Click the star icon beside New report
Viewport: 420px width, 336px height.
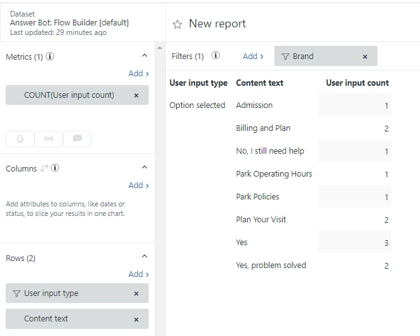coord(177,24)
